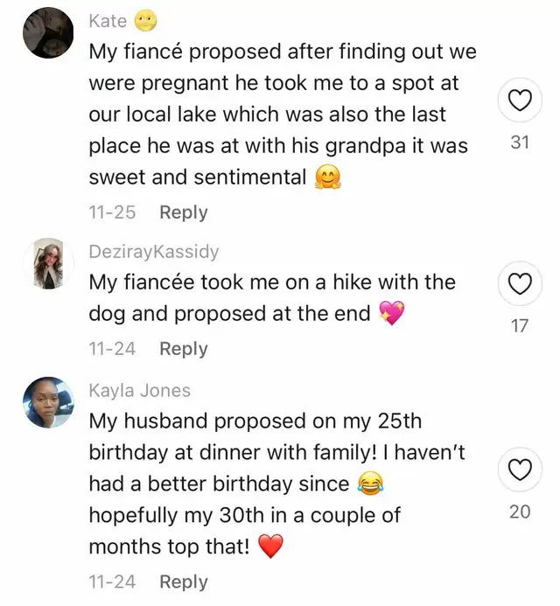Click the moon face emoji beside Kate's name
The image size is (560, 606).
146,22
